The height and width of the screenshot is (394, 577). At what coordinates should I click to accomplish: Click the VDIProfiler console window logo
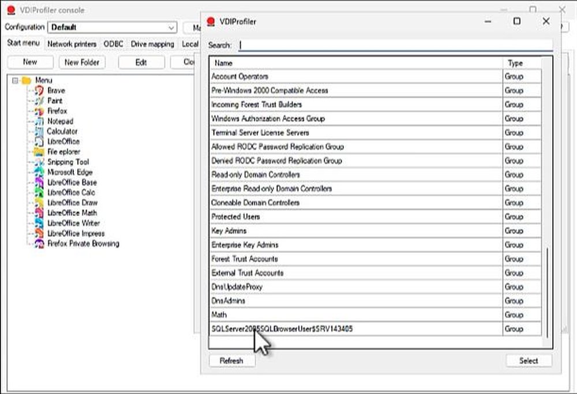[12, 10]
